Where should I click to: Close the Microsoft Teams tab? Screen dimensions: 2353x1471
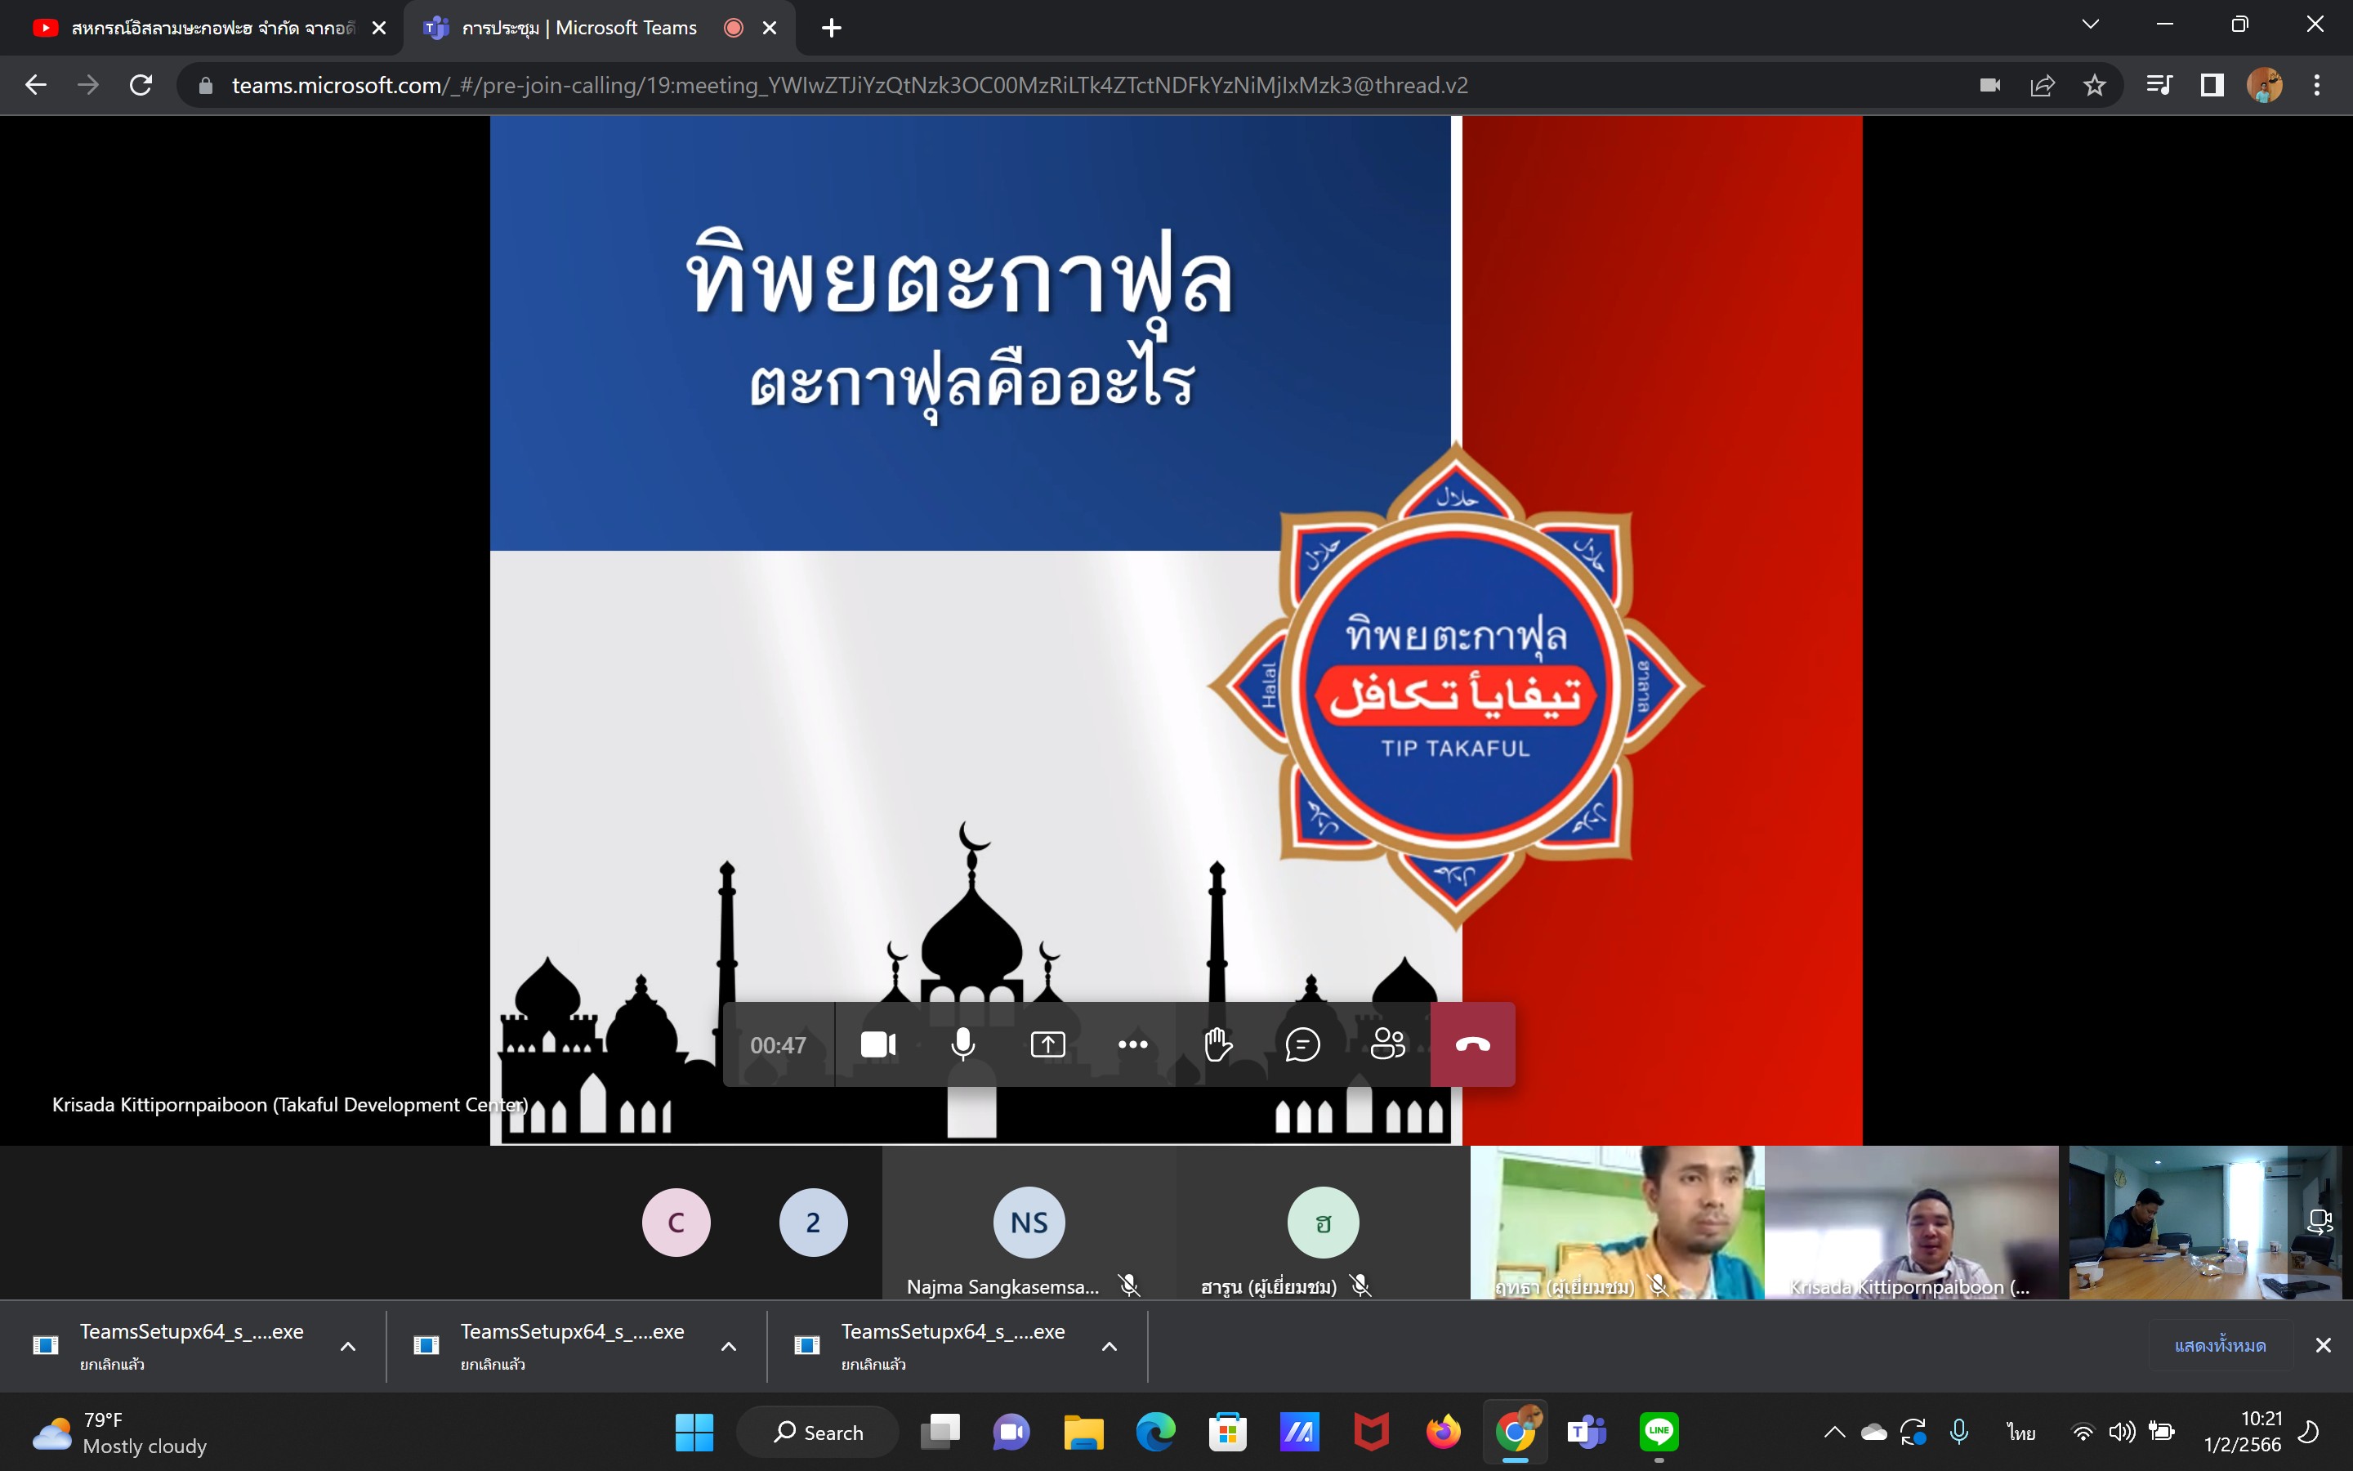pyautogui.click(x=769, y=29)
